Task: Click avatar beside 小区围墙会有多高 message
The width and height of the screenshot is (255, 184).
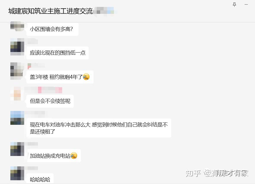Action: 17,26
